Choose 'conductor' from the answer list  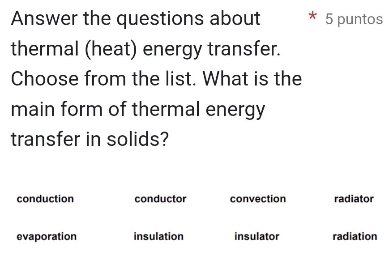click(x=160, y=199)
